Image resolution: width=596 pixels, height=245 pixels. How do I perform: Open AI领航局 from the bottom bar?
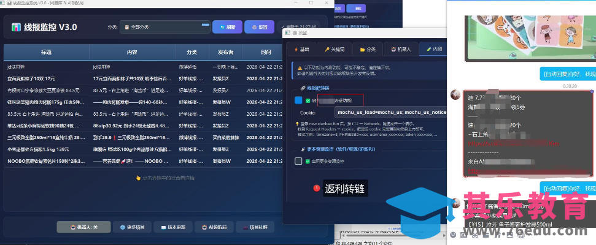214,227
